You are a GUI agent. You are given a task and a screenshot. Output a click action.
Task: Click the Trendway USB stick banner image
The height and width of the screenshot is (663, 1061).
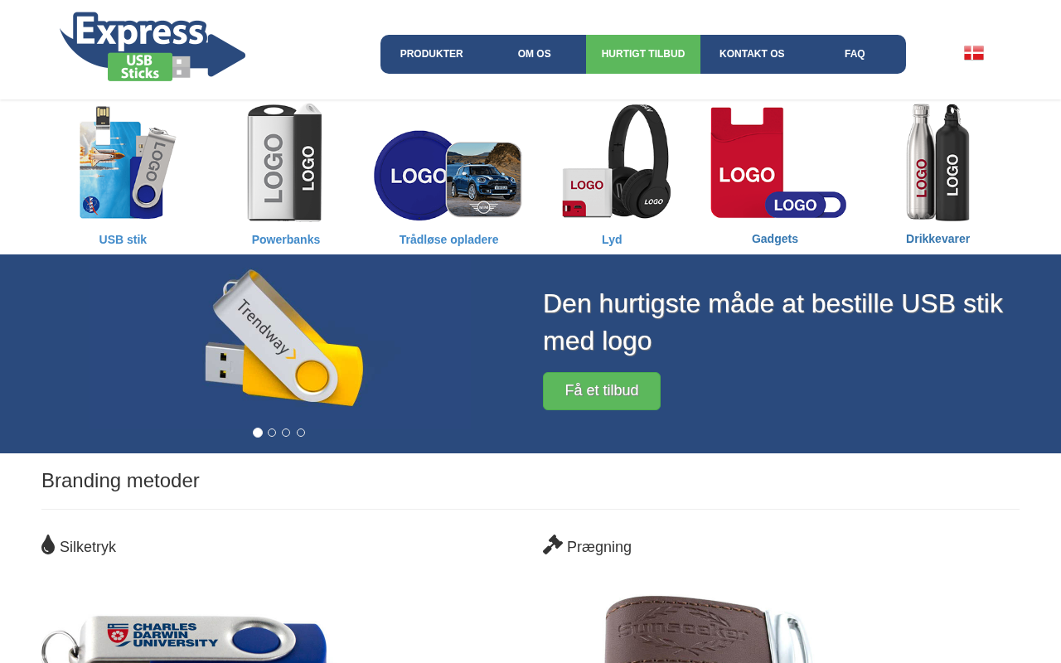284,338
